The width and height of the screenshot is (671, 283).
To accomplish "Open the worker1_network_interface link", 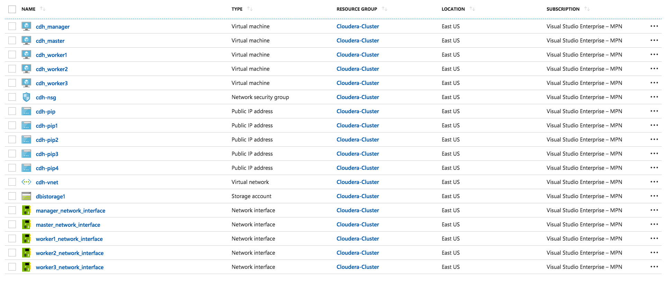I will [69, 239].
